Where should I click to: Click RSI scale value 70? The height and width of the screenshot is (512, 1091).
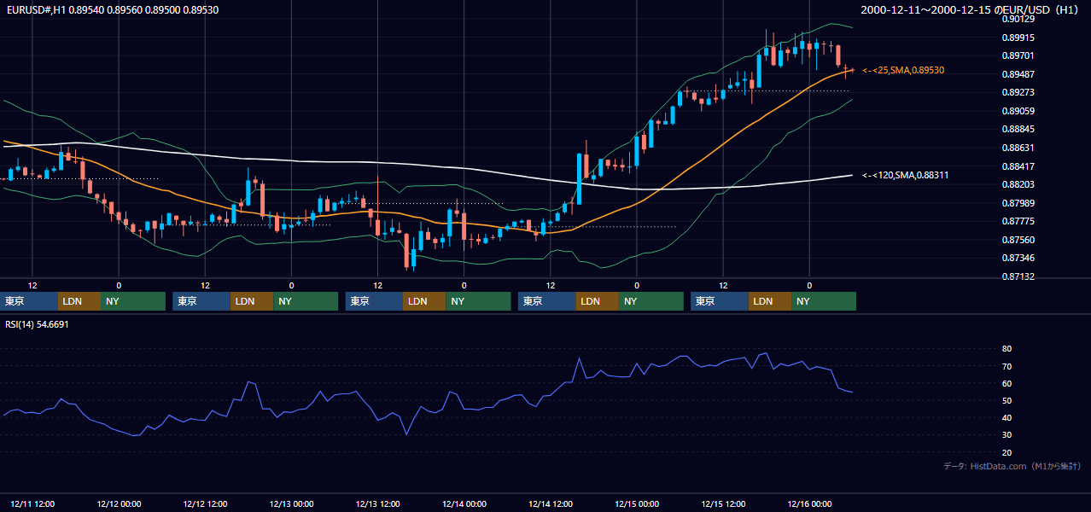(1007, 366)
